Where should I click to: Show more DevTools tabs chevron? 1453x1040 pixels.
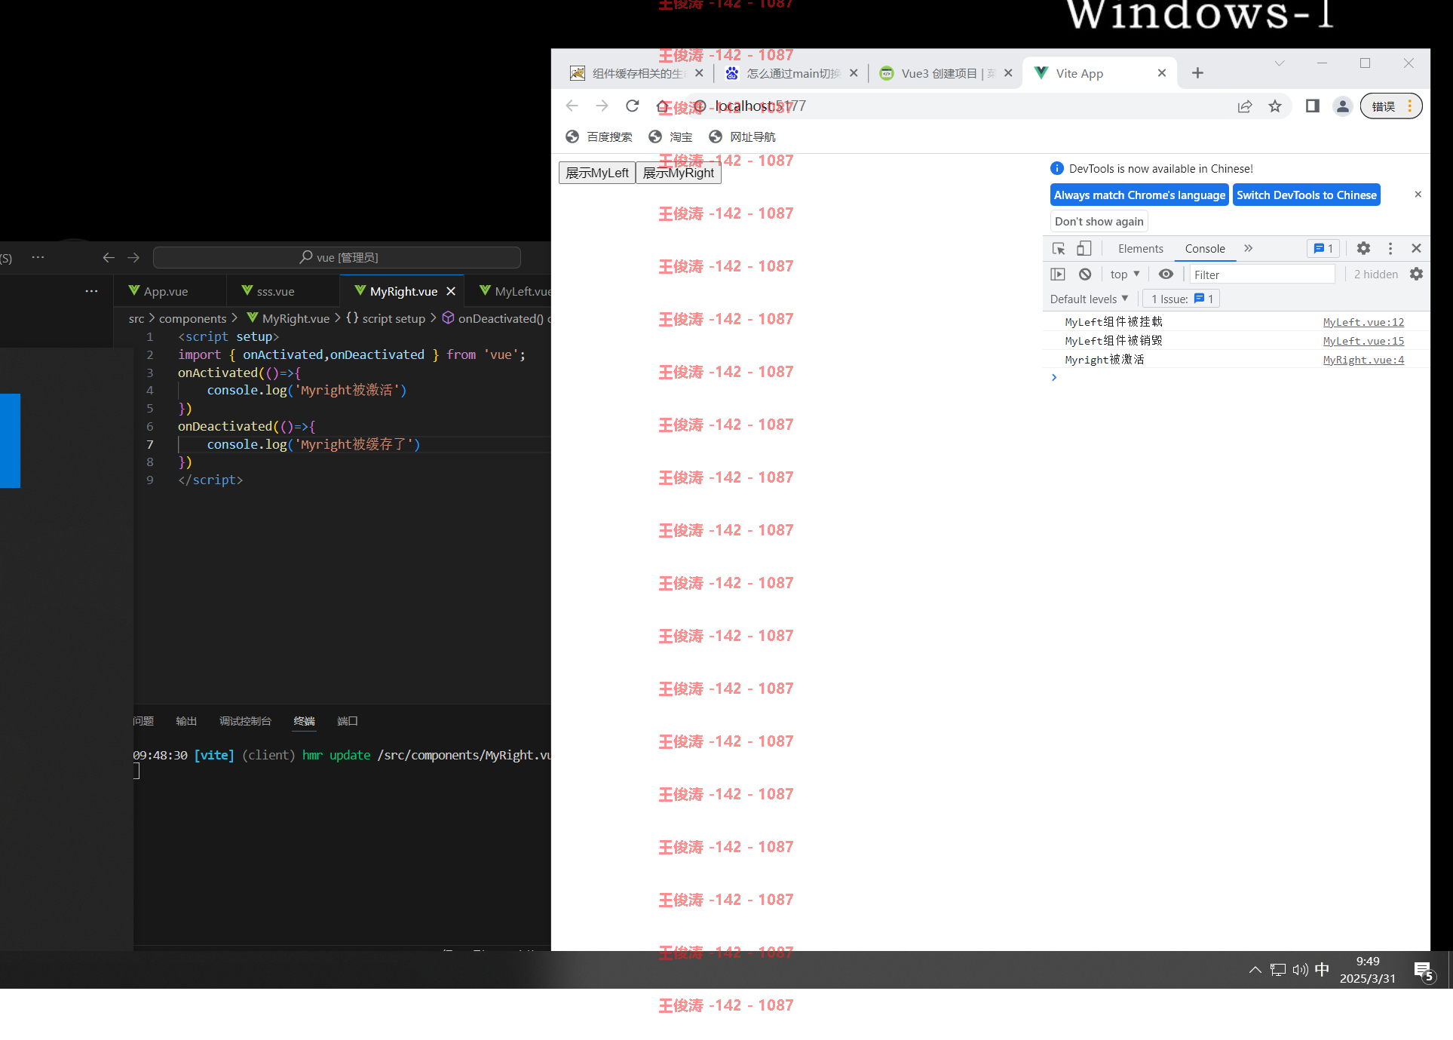click(1248, 248)
